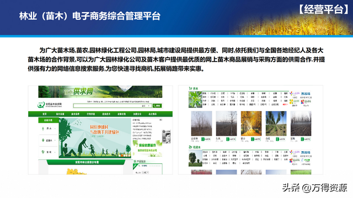
Task: Click the 2F 花灌木 section heading
Action: 195,147
